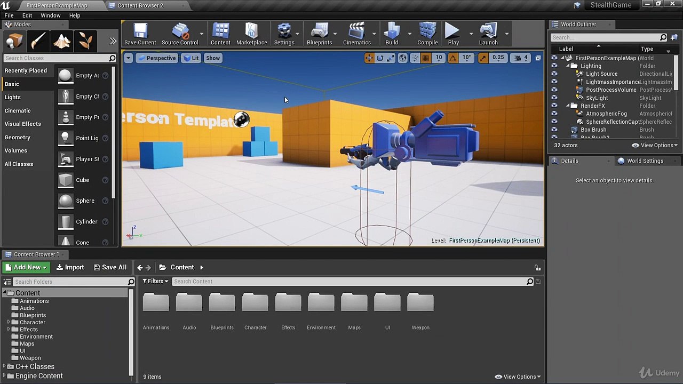The height and width of the screenshot is (384, 683).
Task: Toggle surface snapping icon
Action: coord(415,58)
